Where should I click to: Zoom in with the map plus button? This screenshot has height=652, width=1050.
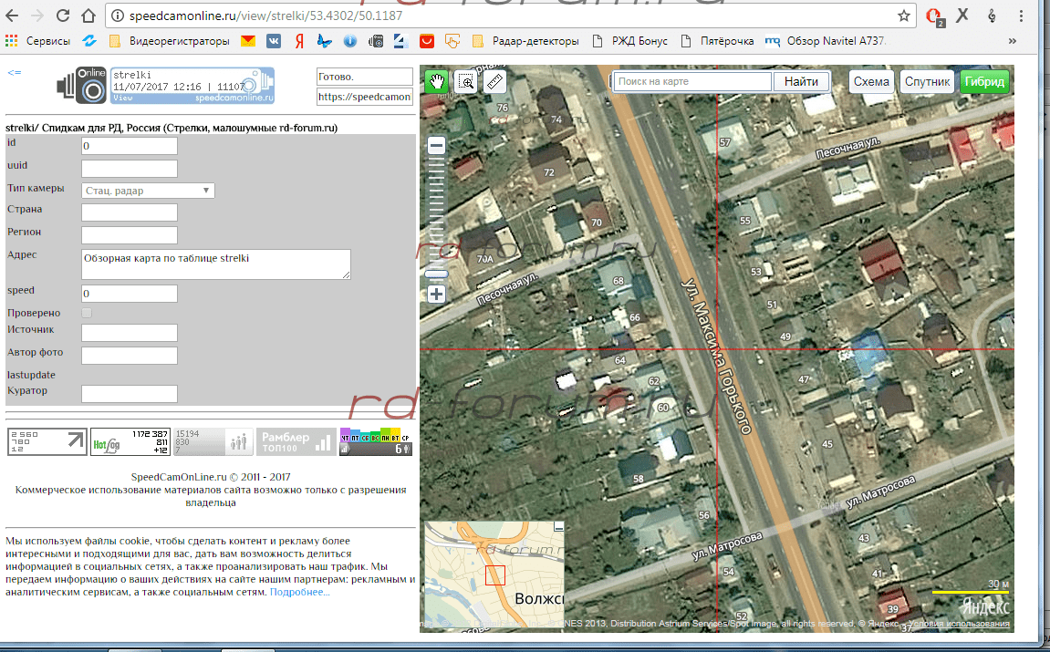(x=437, y=295)
